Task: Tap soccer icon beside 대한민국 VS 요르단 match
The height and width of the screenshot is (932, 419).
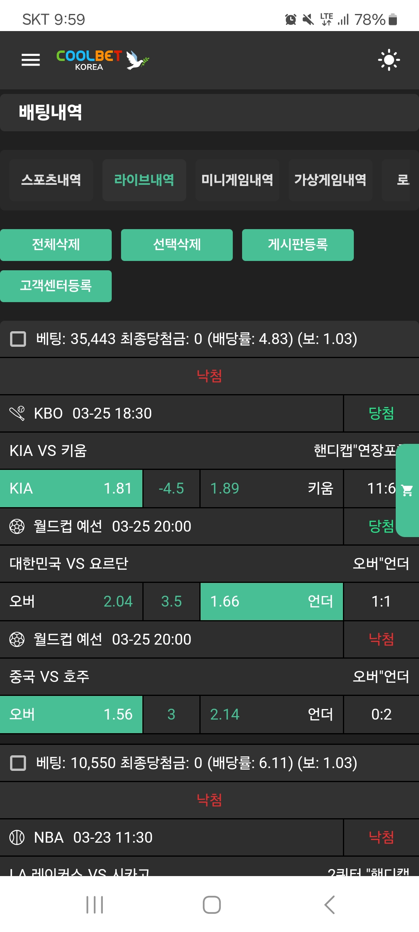Action: click(x=17, y=527)
